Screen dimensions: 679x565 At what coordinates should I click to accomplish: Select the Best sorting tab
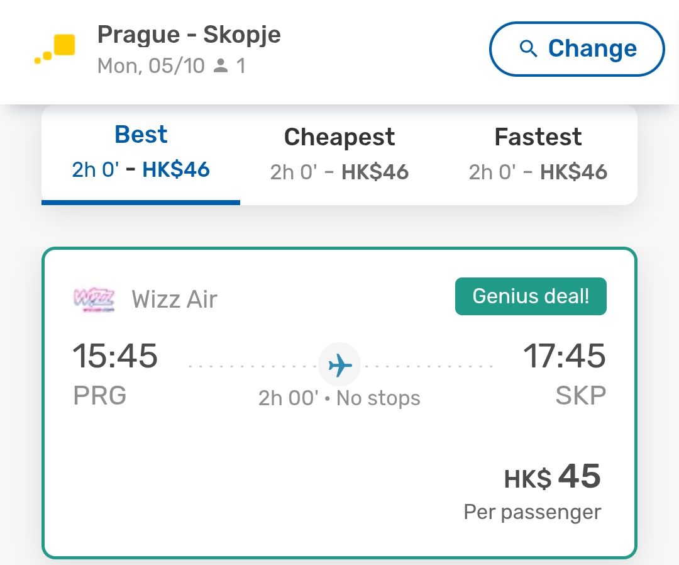coord(141,155)
